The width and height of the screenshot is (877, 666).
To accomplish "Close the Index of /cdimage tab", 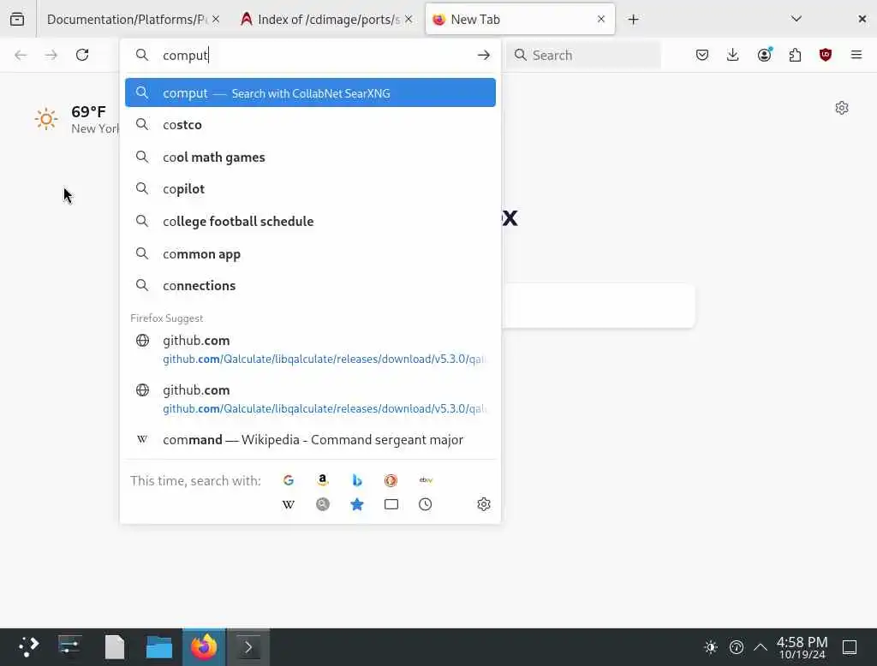I will pos(409,19).
